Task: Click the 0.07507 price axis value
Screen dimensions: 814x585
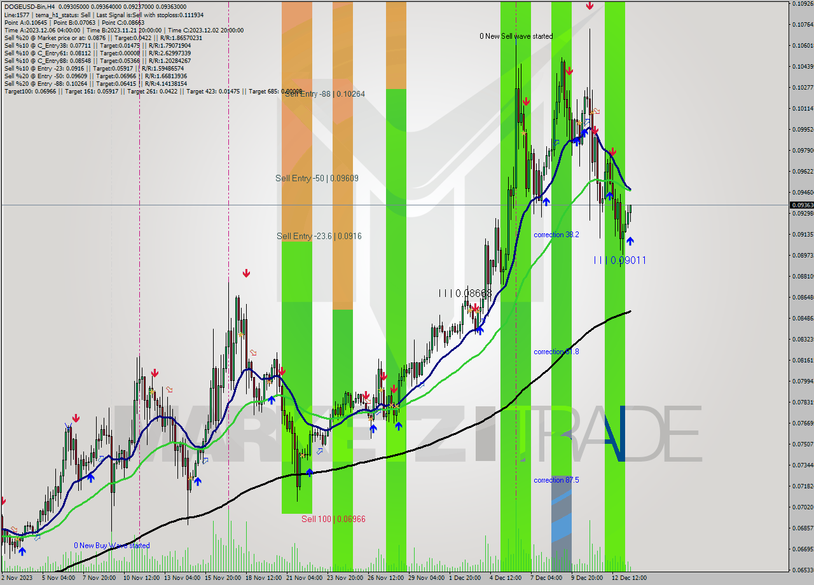Action: coord(802,444)
